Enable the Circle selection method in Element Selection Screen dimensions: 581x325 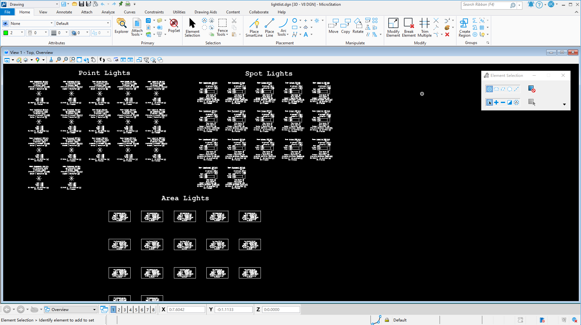[x=510, y=89]
